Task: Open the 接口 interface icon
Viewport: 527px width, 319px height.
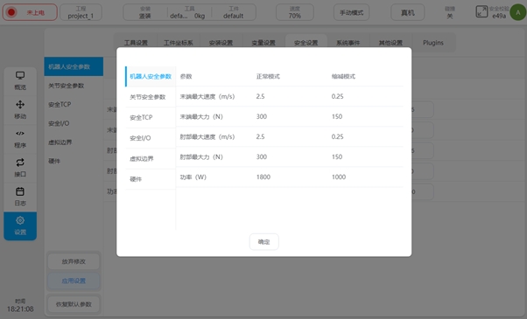Action: pos(20,163)
